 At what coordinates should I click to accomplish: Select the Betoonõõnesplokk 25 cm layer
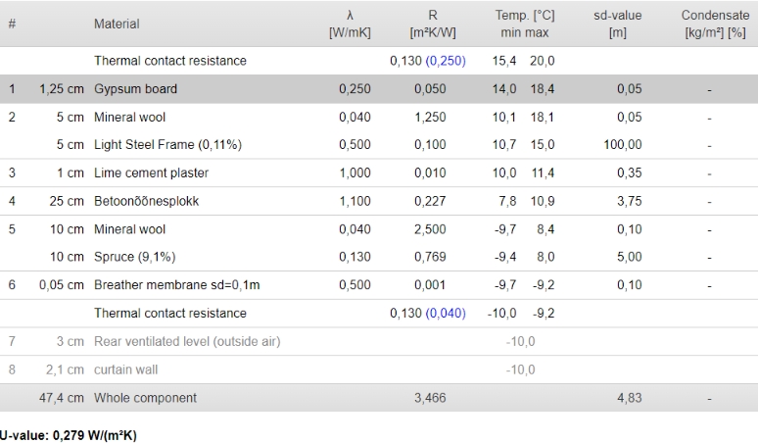(379, 201)
